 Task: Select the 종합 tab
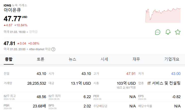point(9,59)
